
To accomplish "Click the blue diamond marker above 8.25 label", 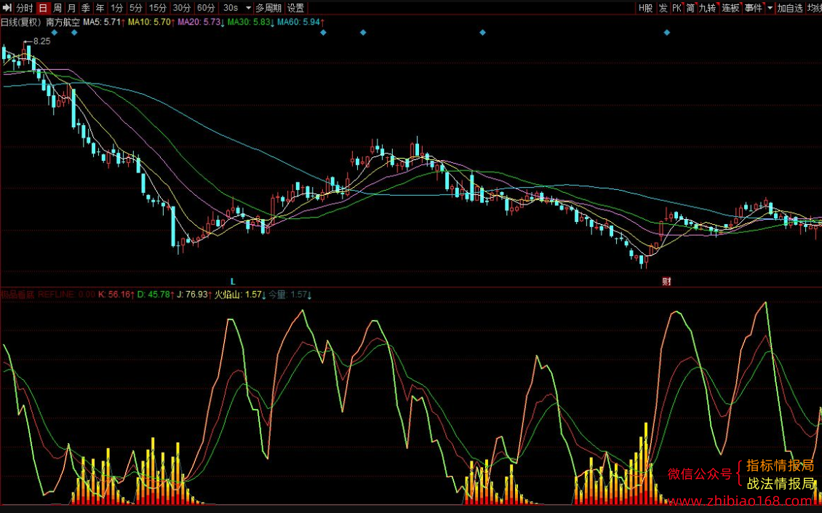I will (54, 33).
